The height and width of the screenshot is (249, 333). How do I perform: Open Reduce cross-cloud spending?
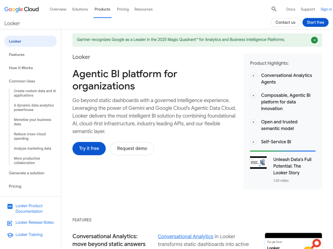tap(30, 136)
